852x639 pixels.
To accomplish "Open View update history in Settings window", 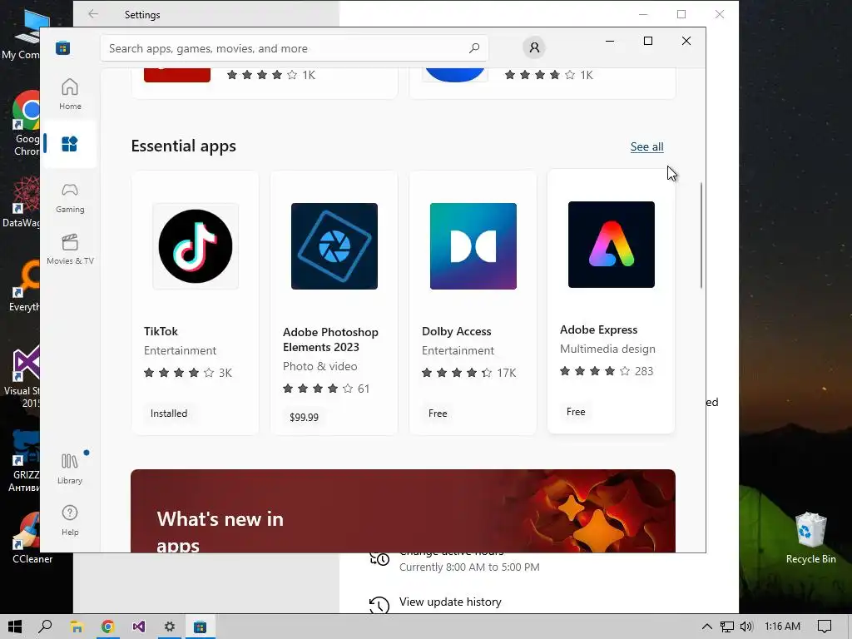I will (450, 602).
